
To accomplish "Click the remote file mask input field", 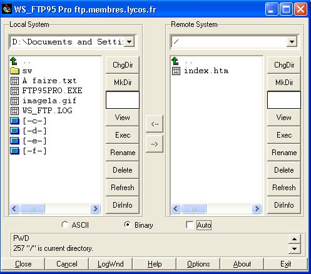I will click(284, 100).
